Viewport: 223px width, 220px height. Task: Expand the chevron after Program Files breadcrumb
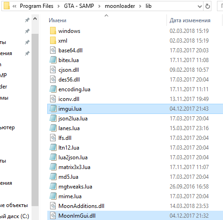click(58, 6)
